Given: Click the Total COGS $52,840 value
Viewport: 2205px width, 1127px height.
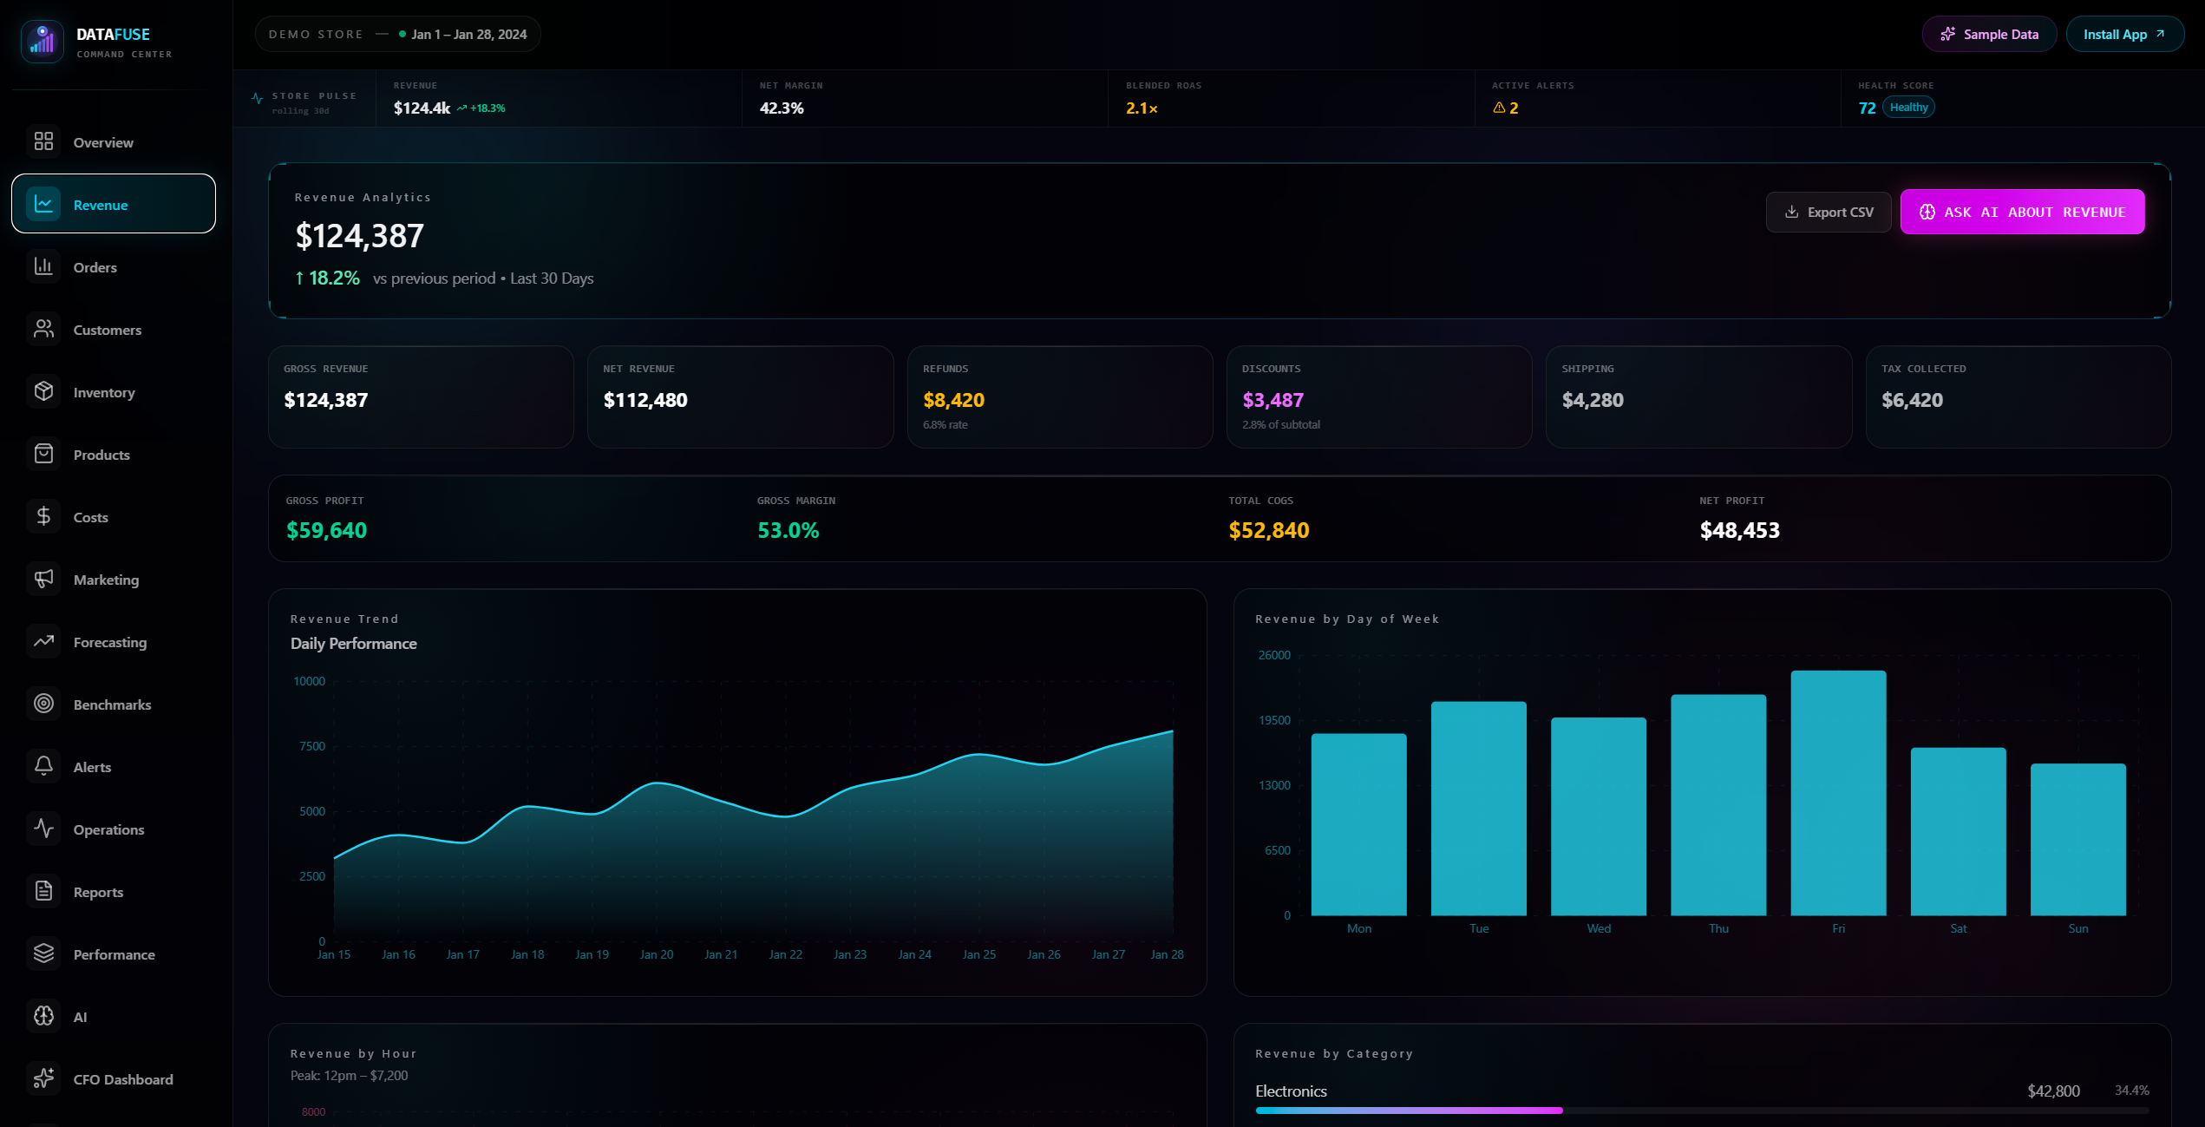Looking at the screenshot, I should pyautogui.click(x=1268, y=530).
